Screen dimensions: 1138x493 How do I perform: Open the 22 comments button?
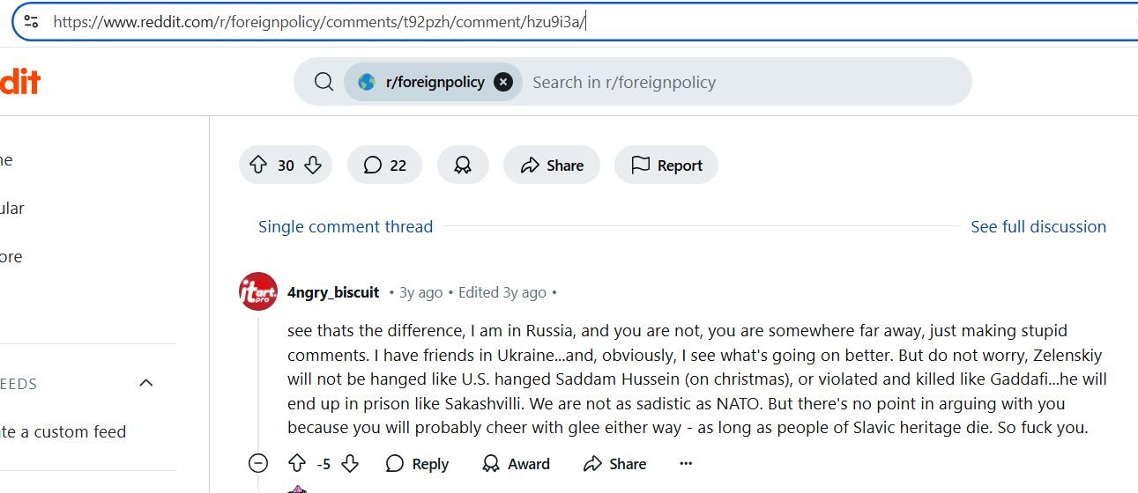384,165
